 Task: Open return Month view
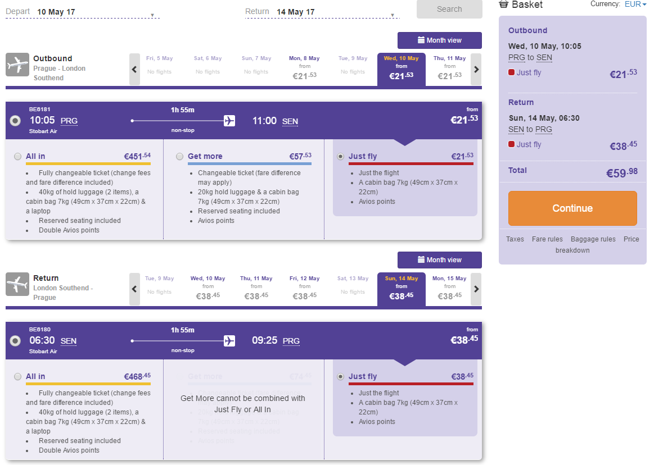[x=440, y=260]
